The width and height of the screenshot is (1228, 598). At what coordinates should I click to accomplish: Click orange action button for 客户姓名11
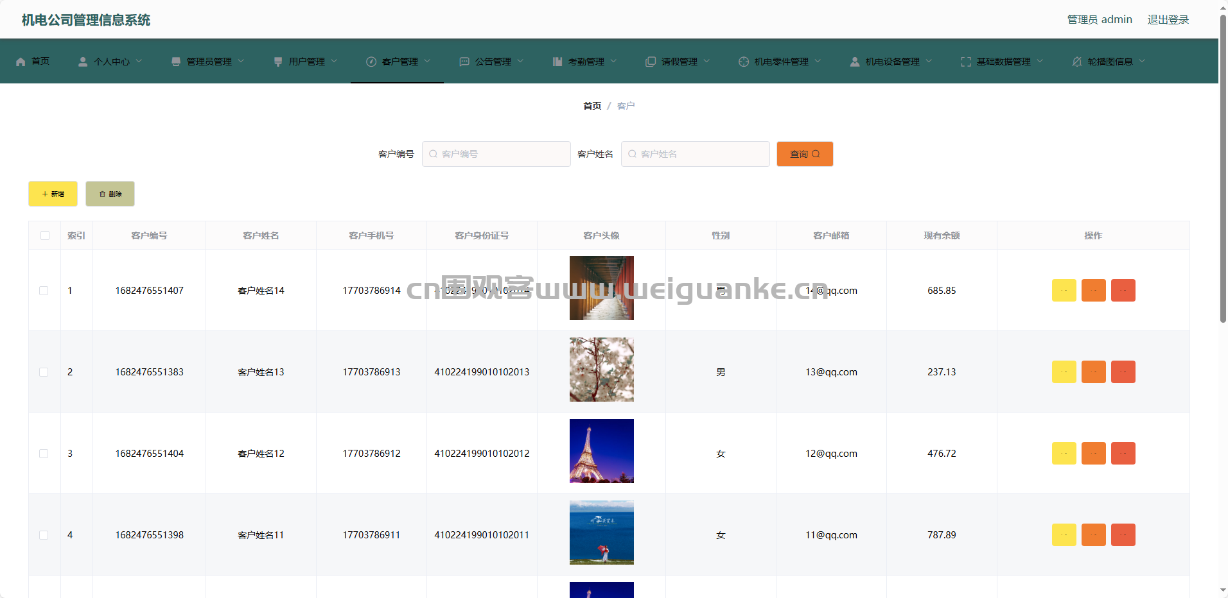(x=1094, y=535)
